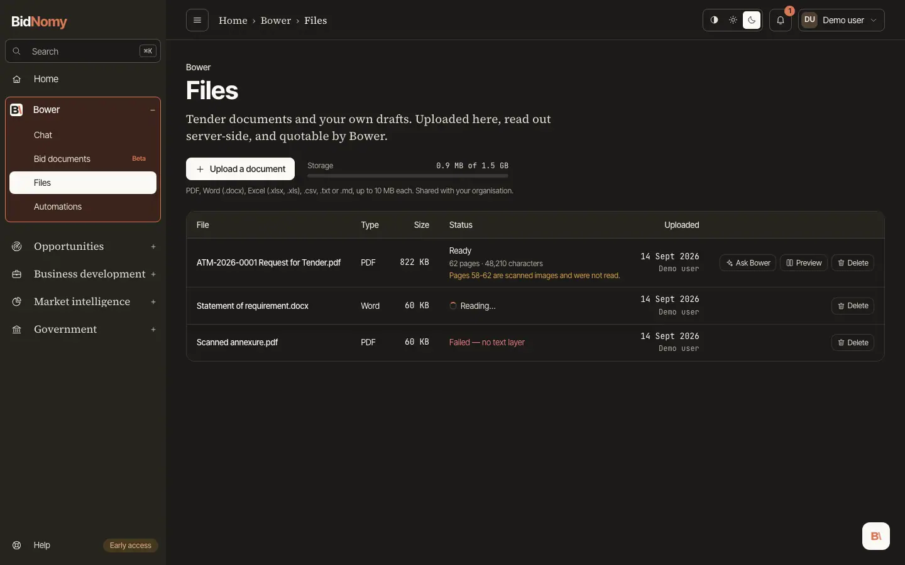Collapse the Bower section minus button
The height and width of the screenshot is (565, 905).
tap(153, 110)
